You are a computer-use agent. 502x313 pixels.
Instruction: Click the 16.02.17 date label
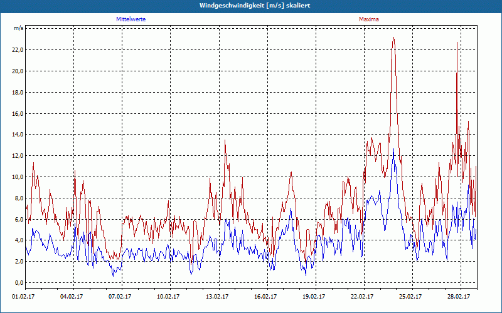tap(265, 297)
